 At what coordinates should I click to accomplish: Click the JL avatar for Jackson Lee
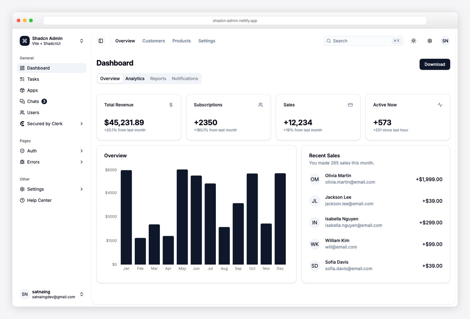point(315,201)
